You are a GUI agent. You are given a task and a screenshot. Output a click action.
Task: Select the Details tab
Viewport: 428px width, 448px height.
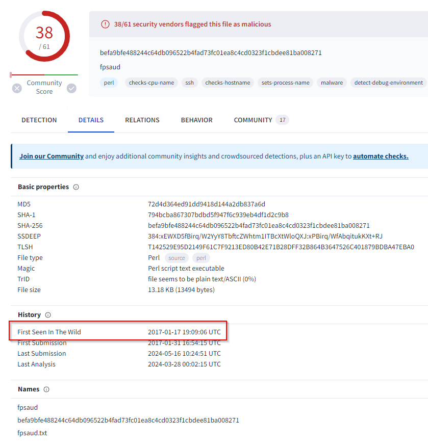click(x=91, y=120)
